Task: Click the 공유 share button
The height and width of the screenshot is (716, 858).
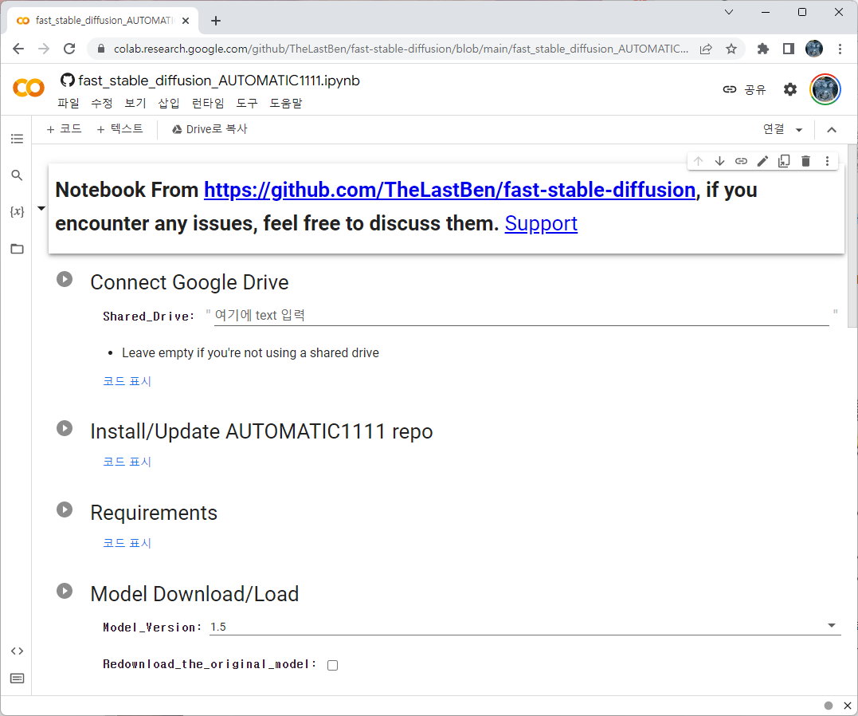Action: [744, 89]
